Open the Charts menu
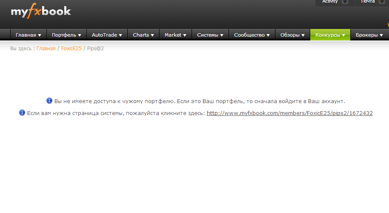This screenshot has height=213, width=389. click(143, 35)
